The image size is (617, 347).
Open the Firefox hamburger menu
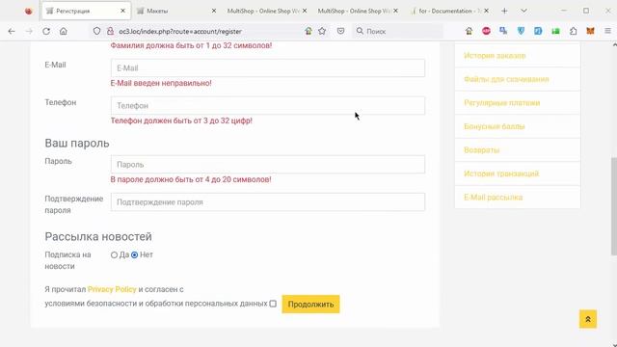point(608,31)
